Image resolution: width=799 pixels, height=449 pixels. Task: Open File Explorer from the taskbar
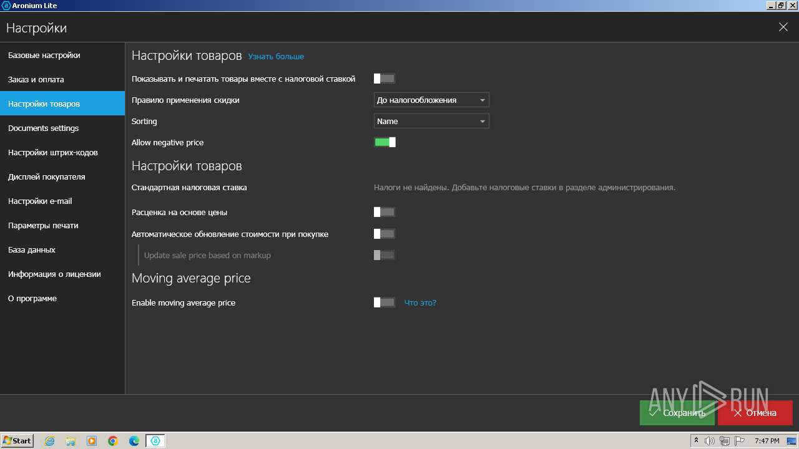point(71,441)
